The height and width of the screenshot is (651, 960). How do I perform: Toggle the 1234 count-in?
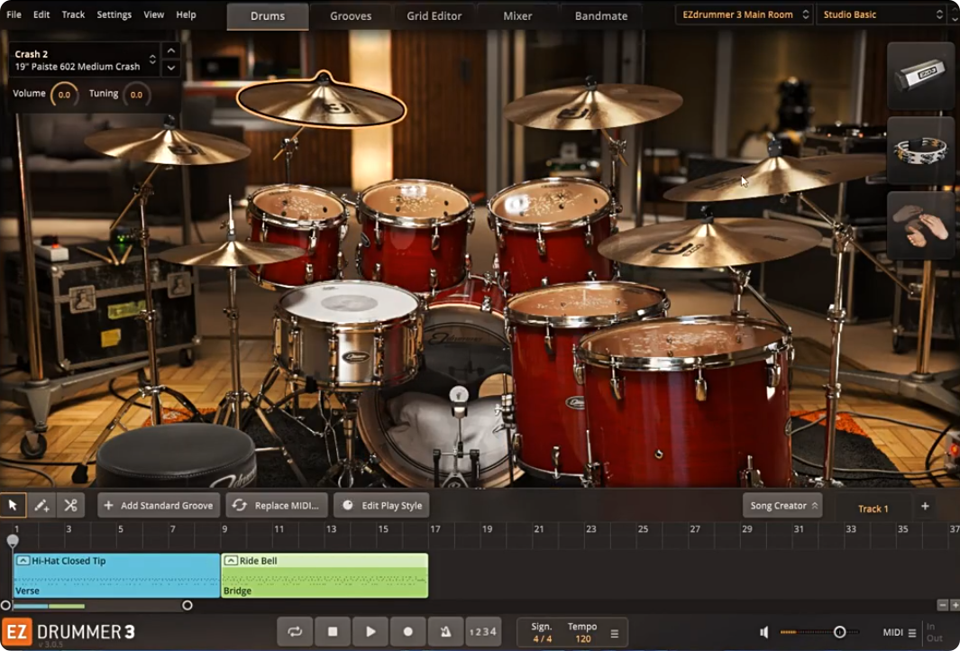(483, 631)
